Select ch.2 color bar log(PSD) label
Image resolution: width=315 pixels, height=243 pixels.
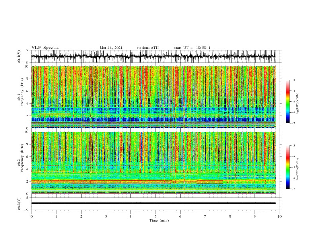click(x=298, y=169)
